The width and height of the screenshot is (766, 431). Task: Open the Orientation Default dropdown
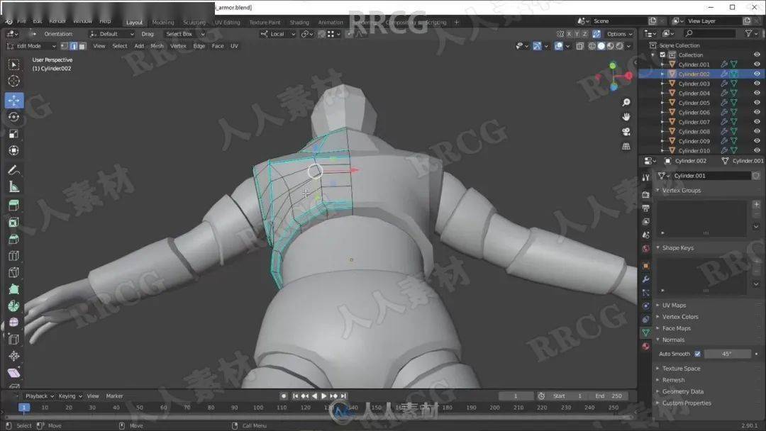112,34
